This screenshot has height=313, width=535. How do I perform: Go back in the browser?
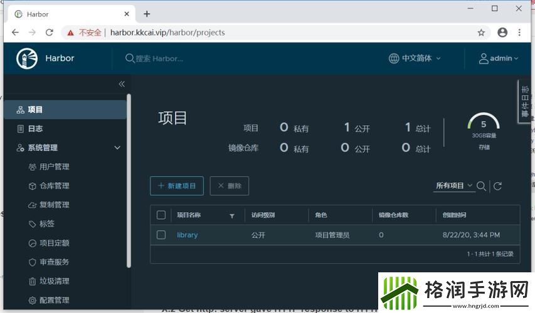[x=15, y=33]
